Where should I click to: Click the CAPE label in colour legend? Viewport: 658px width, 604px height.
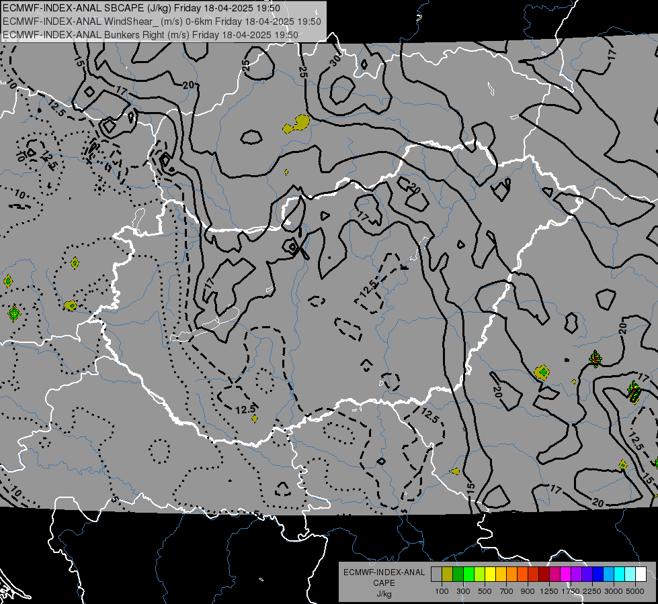click(x=384, y=583)
